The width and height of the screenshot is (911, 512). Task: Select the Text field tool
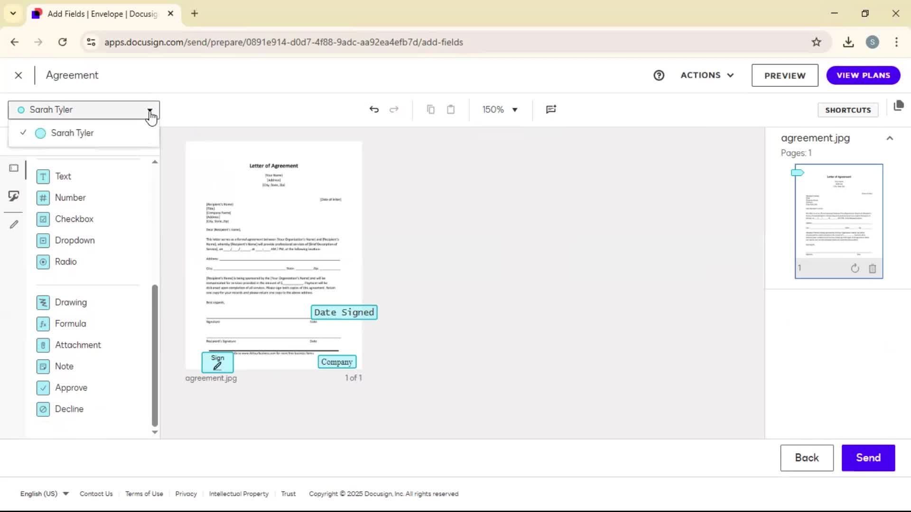click(54, 176)
